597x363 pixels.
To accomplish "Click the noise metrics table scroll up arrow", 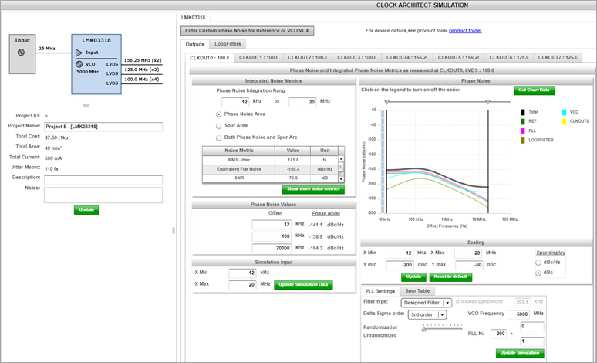I will [x=341, y=159].
